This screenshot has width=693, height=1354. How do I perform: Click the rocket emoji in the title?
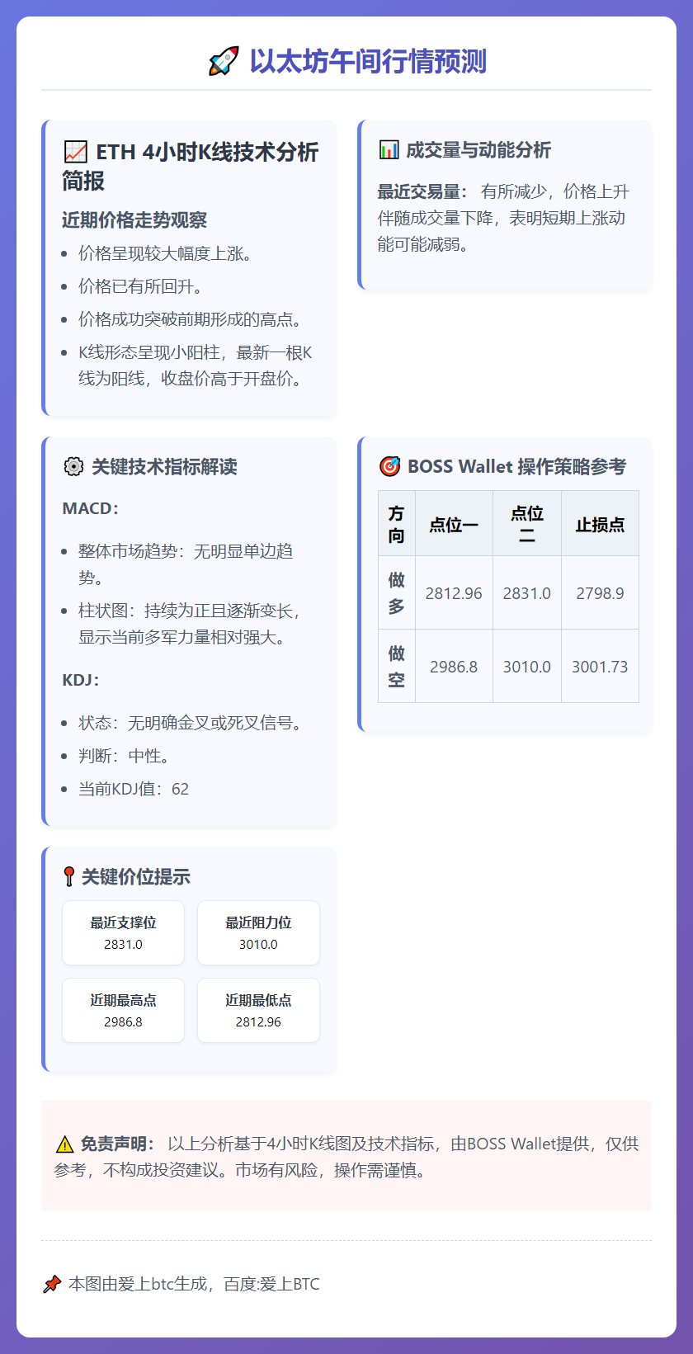[x=224, y=61]
